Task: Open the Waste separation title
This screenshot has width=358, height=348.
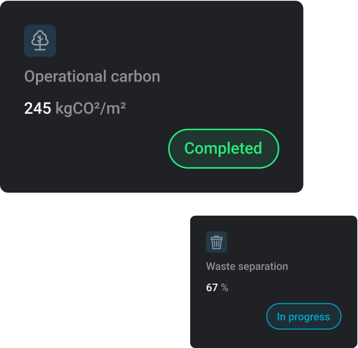Action: (x=247, y=267)
